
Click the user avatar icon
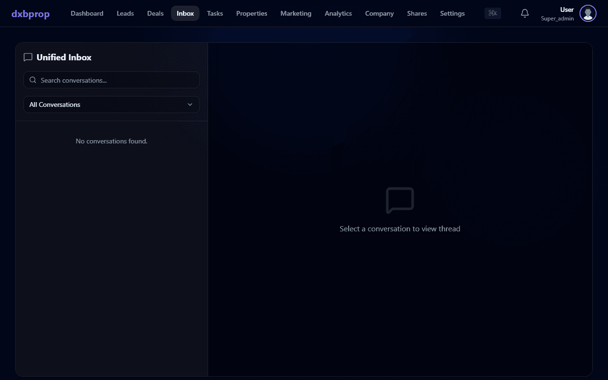pyautogui.click(x=588, y=13)
